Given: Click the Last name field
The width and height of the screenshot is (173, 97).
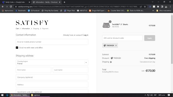Looking at the screenshot, I should click(71, 70).
